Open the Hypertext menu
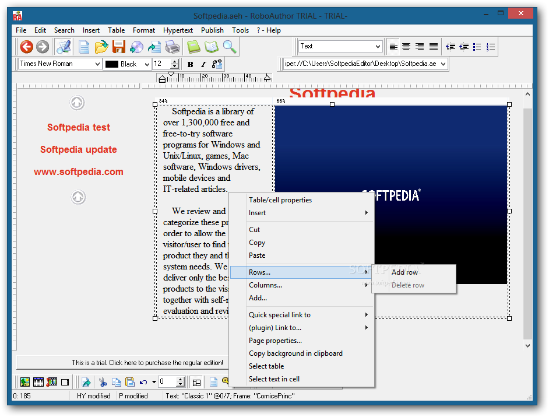549x417 pixels. (x=178, y=30)
